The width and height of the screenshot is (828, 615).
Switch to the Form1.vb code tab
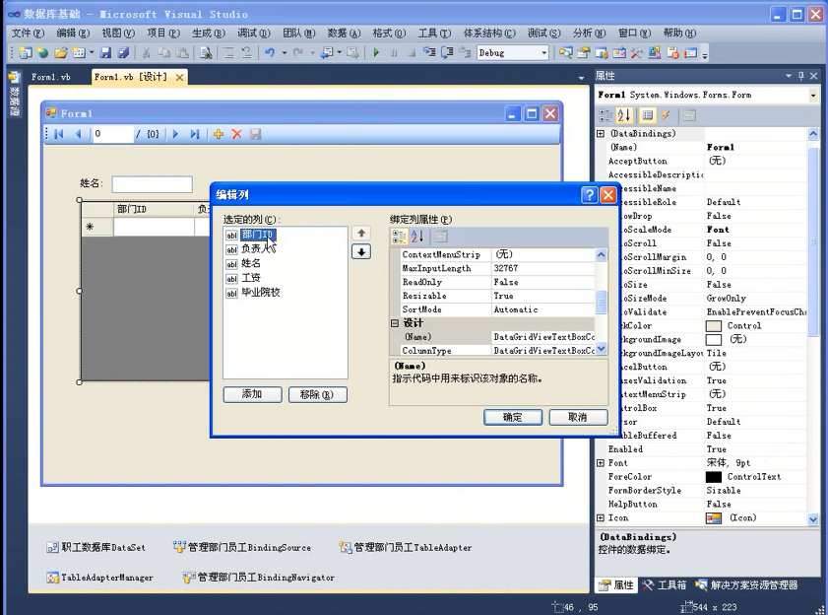click(50, 77)
